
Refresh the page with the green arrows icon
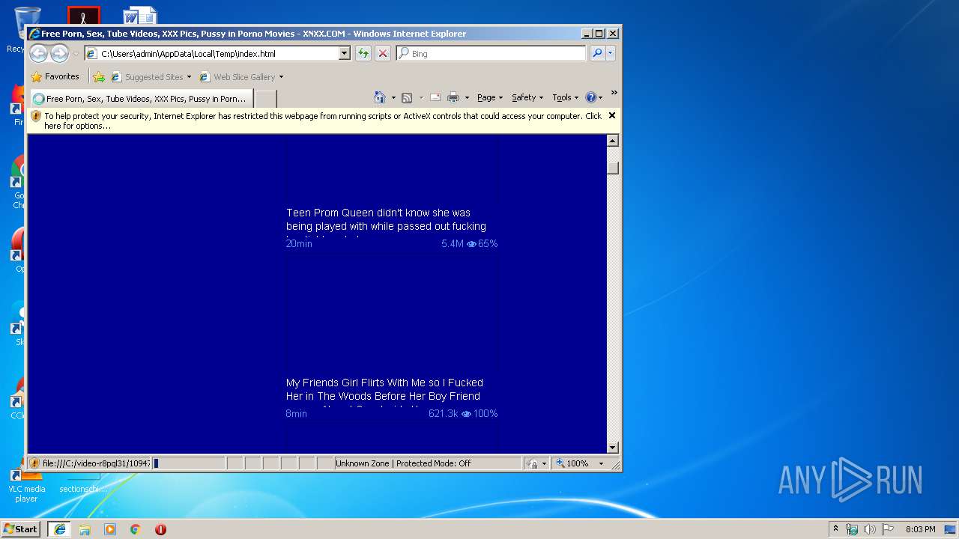363,53
